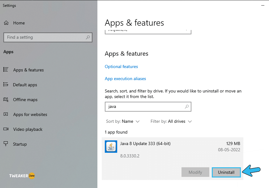Image resolution: width=269 pixels, height=188 pixels.
Task: Open the Home settings page
Action: [x=19, y=23]
